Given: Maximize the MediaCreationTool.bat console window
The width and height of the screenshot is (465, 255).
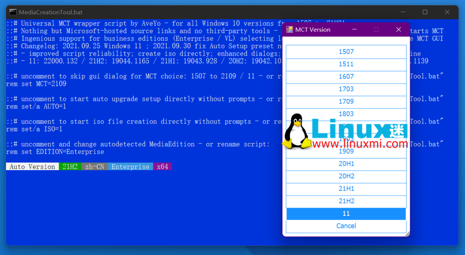Looking at the screenshot, I should pyautogui.click(x=425, y=12).
